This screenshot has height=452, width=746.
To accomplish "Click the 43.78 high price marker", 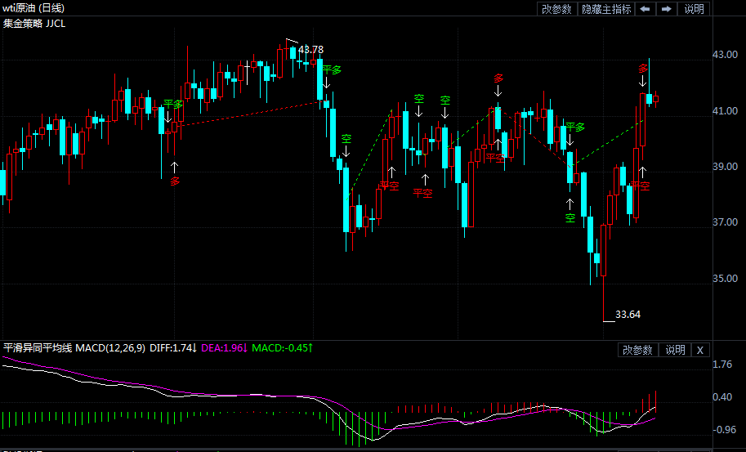I will click(310, 50).
